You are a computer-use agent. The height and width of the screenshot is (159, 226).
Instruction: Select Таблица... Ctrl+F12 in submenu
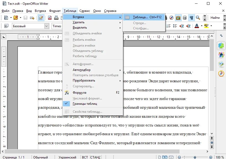pos(144,17)
